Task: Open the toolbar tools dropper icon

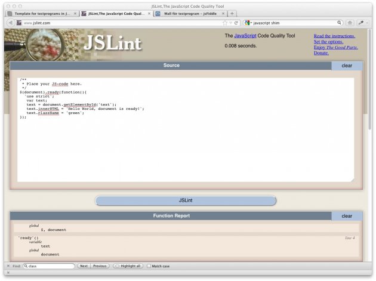Action: coord(360,23)
